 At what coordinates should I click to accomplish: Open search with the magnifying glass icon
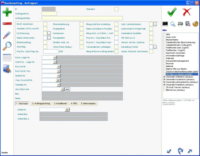(x=7, y=46)
